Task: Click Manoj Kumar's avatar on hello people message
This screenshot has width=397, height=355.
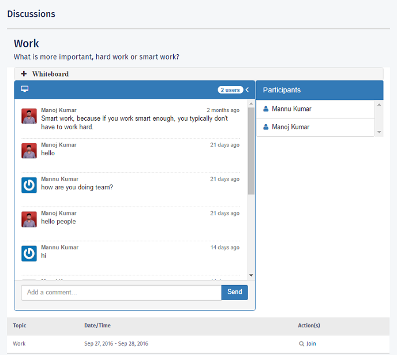Action: pos(29,219)
